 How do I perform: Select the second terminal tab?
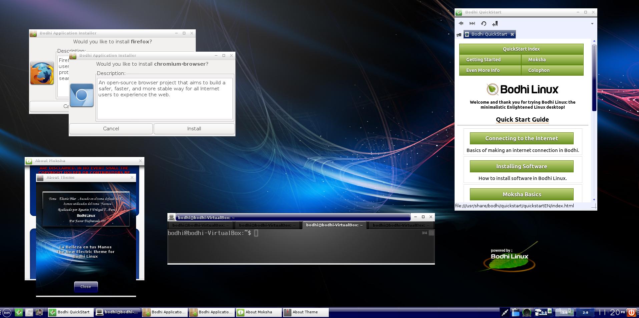[x=267, y=225]
